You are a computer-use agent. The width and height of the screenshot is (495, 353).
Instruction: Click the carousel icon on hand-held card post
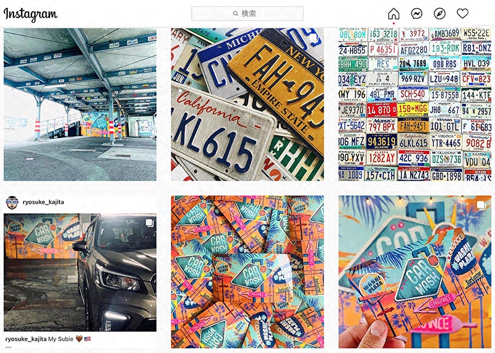pos(481,205)
